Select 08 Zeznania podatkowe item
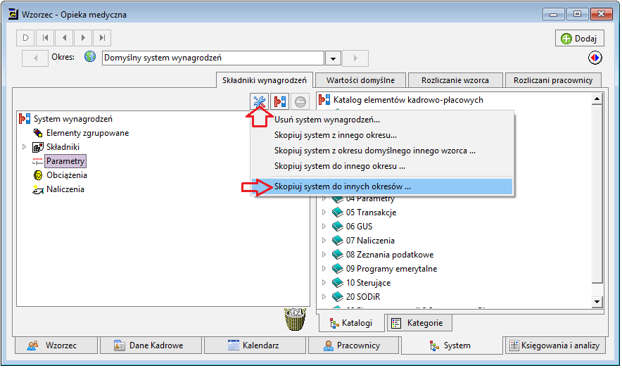Viewport: 622px width, 368px height. point(390,255)
